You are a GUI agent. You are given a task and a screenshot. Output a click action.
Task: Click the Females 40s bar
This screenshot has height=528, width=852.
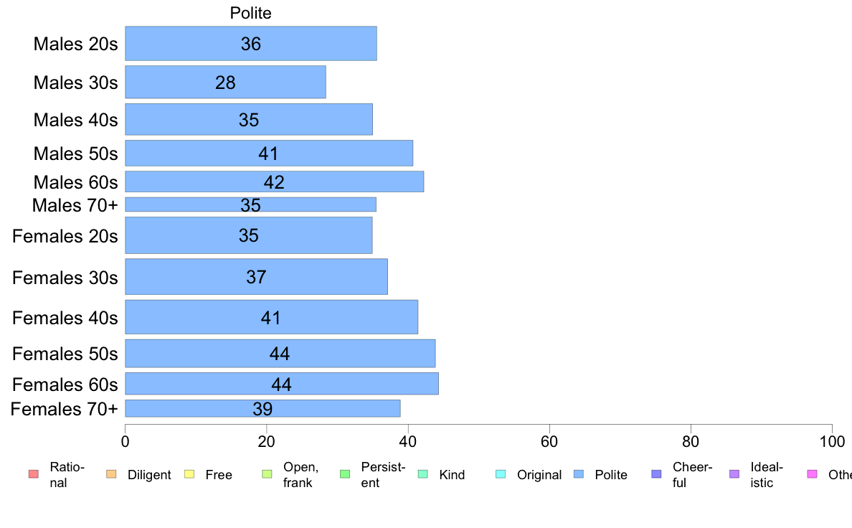tap(271, 317)
